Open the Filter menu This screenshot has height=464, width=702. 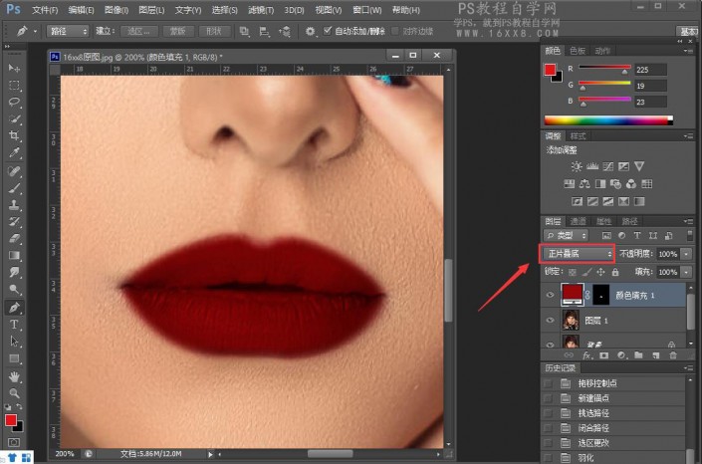[x=261, y=10]
